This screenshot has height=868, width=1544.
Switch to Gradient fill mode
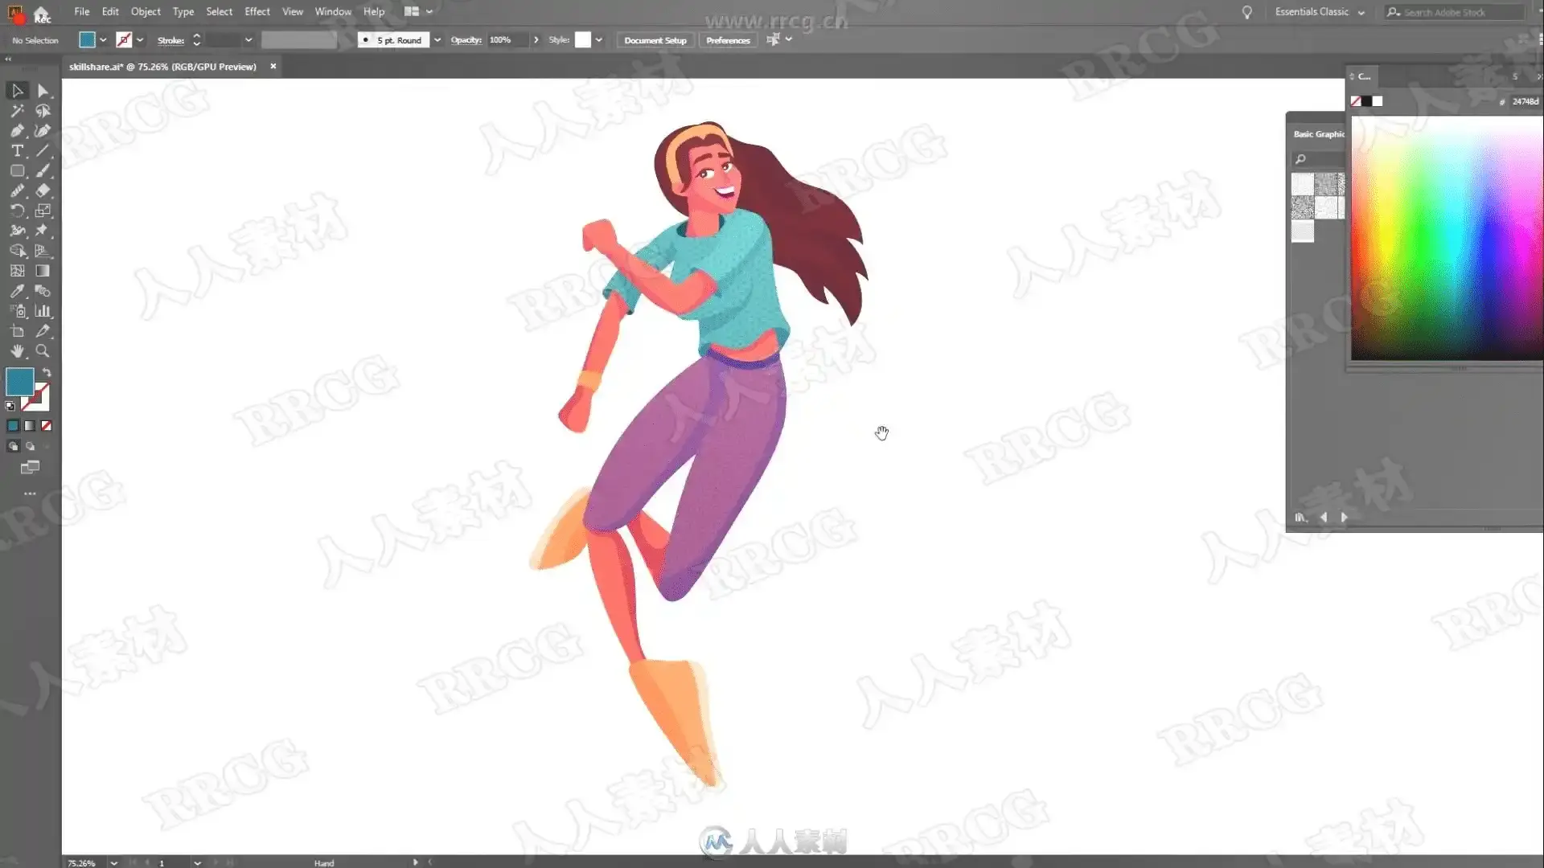(30, 426)
